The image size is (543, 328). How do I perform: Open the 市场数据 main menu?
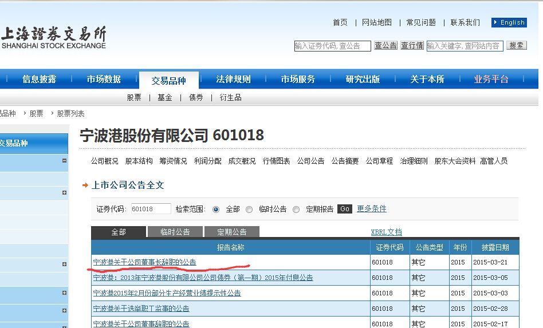[x=104, y=79]
